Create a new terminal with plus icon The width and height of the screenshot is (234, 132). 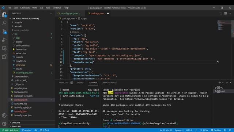(219, 82)
